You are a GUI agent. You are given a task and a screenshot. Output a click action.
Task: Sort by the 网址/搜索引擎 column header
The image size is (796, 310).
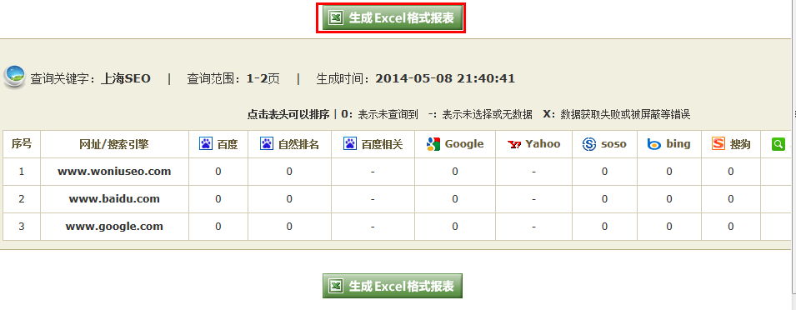point(114,145)
